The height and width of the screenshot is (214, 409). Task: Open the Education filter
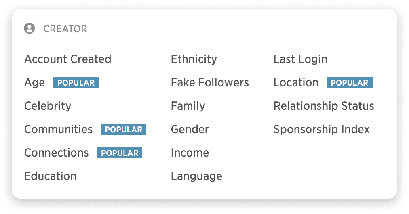pos(51,176)
